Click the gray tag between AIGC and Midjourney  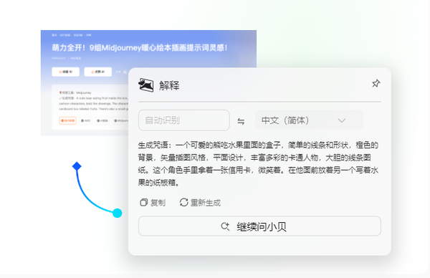102,120
